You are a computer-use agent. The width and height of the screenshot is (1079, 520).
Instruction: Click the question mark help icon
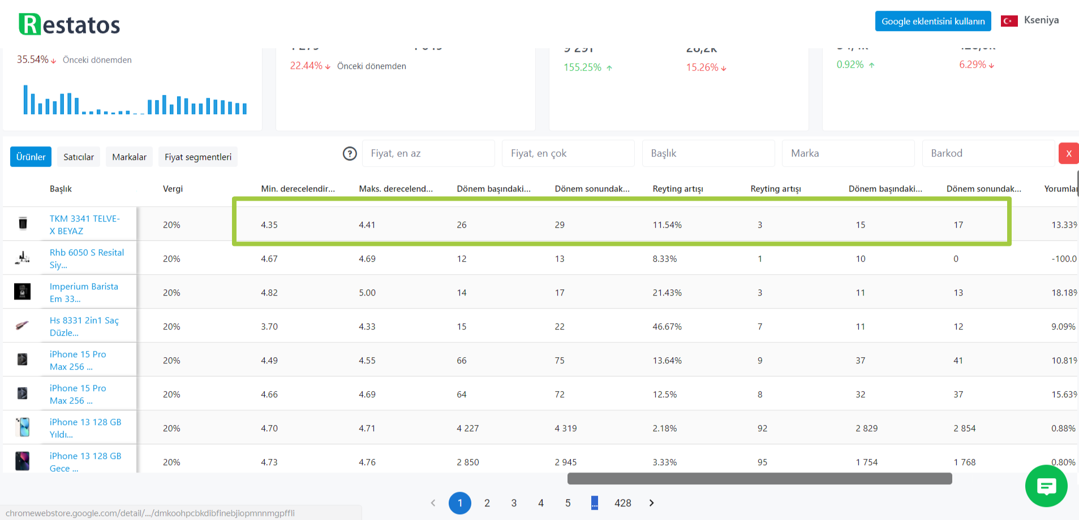click(350, 154)
